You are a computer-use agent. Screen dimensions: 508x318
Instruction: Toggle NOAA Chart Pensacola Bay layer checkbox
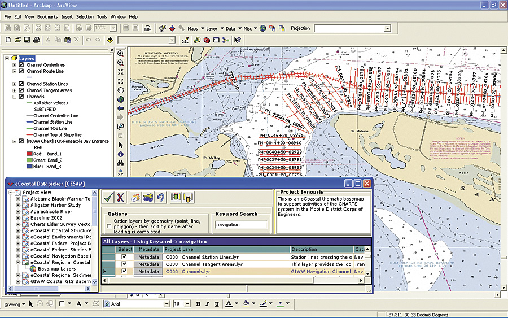[x=21, y=141]
